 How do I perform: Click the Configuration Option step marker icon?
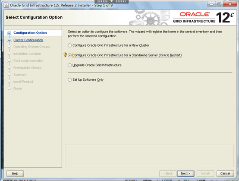pyautogui.click(x=9, y=33)
